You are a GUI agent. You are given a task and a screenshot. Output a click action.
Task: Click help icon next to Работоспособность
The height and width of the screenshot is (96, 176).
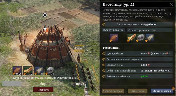[x=104, y=76]
